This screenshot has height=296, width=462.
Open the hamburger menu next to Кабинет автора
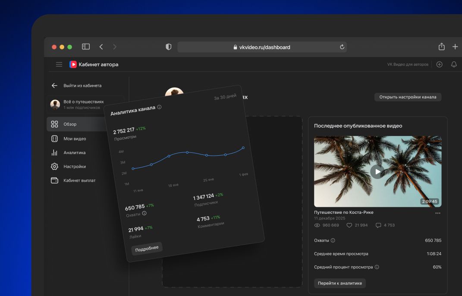[x=59, y=65]
